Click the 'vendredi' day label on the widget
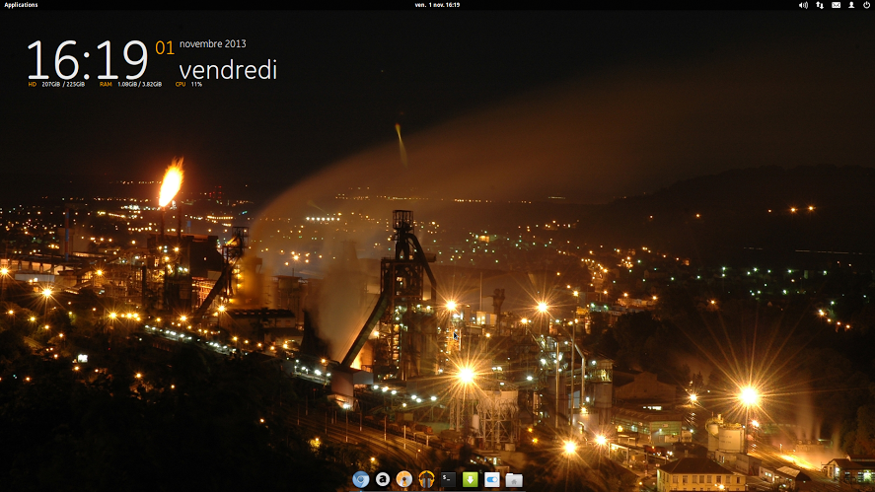Viewport: 875px width, 492px height. pos(228,70)
